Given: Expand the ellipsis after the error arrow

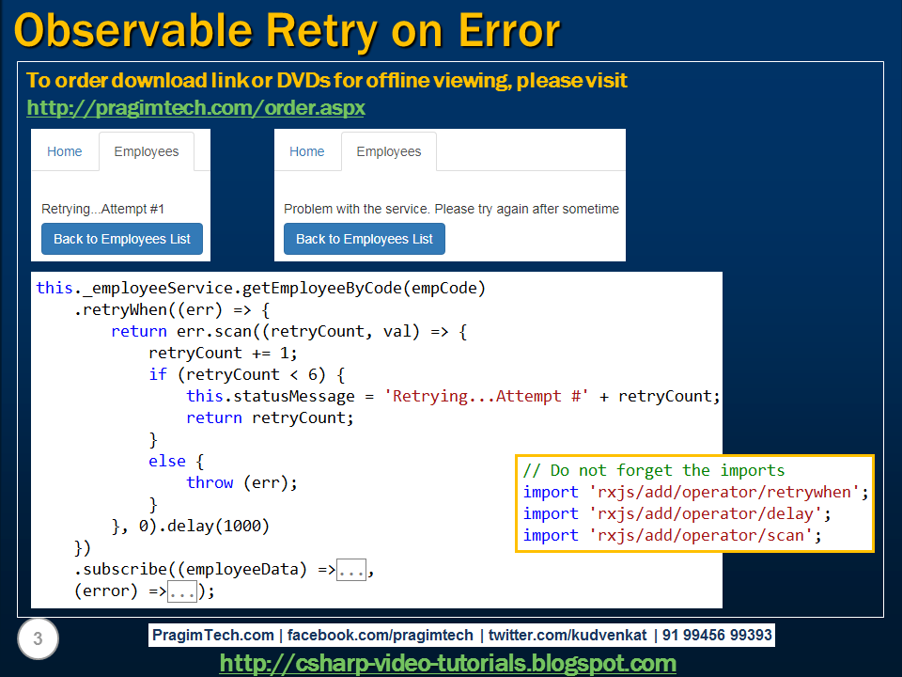Looking at the screenshot, I should pos(182,590).
